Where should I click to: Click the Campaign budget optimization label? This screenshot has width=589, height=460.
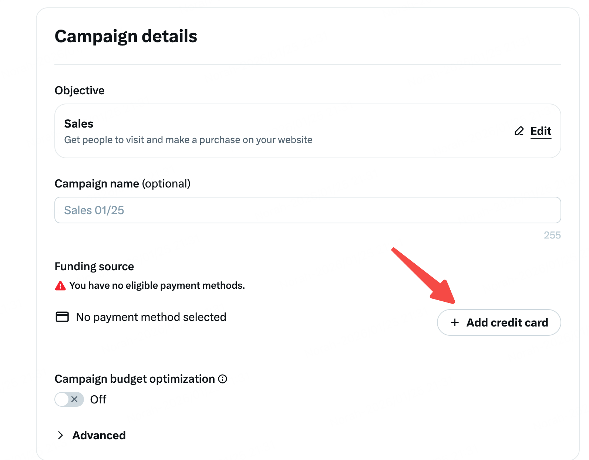[135, 379]
